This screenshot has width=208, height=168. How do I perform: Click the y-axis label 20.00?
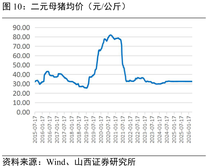click(x=21, y=93)
